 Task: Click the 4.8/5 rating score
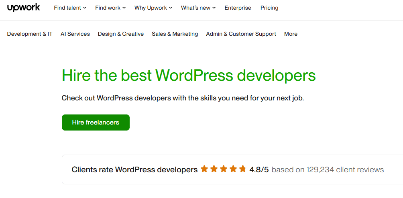pos(259,170)
